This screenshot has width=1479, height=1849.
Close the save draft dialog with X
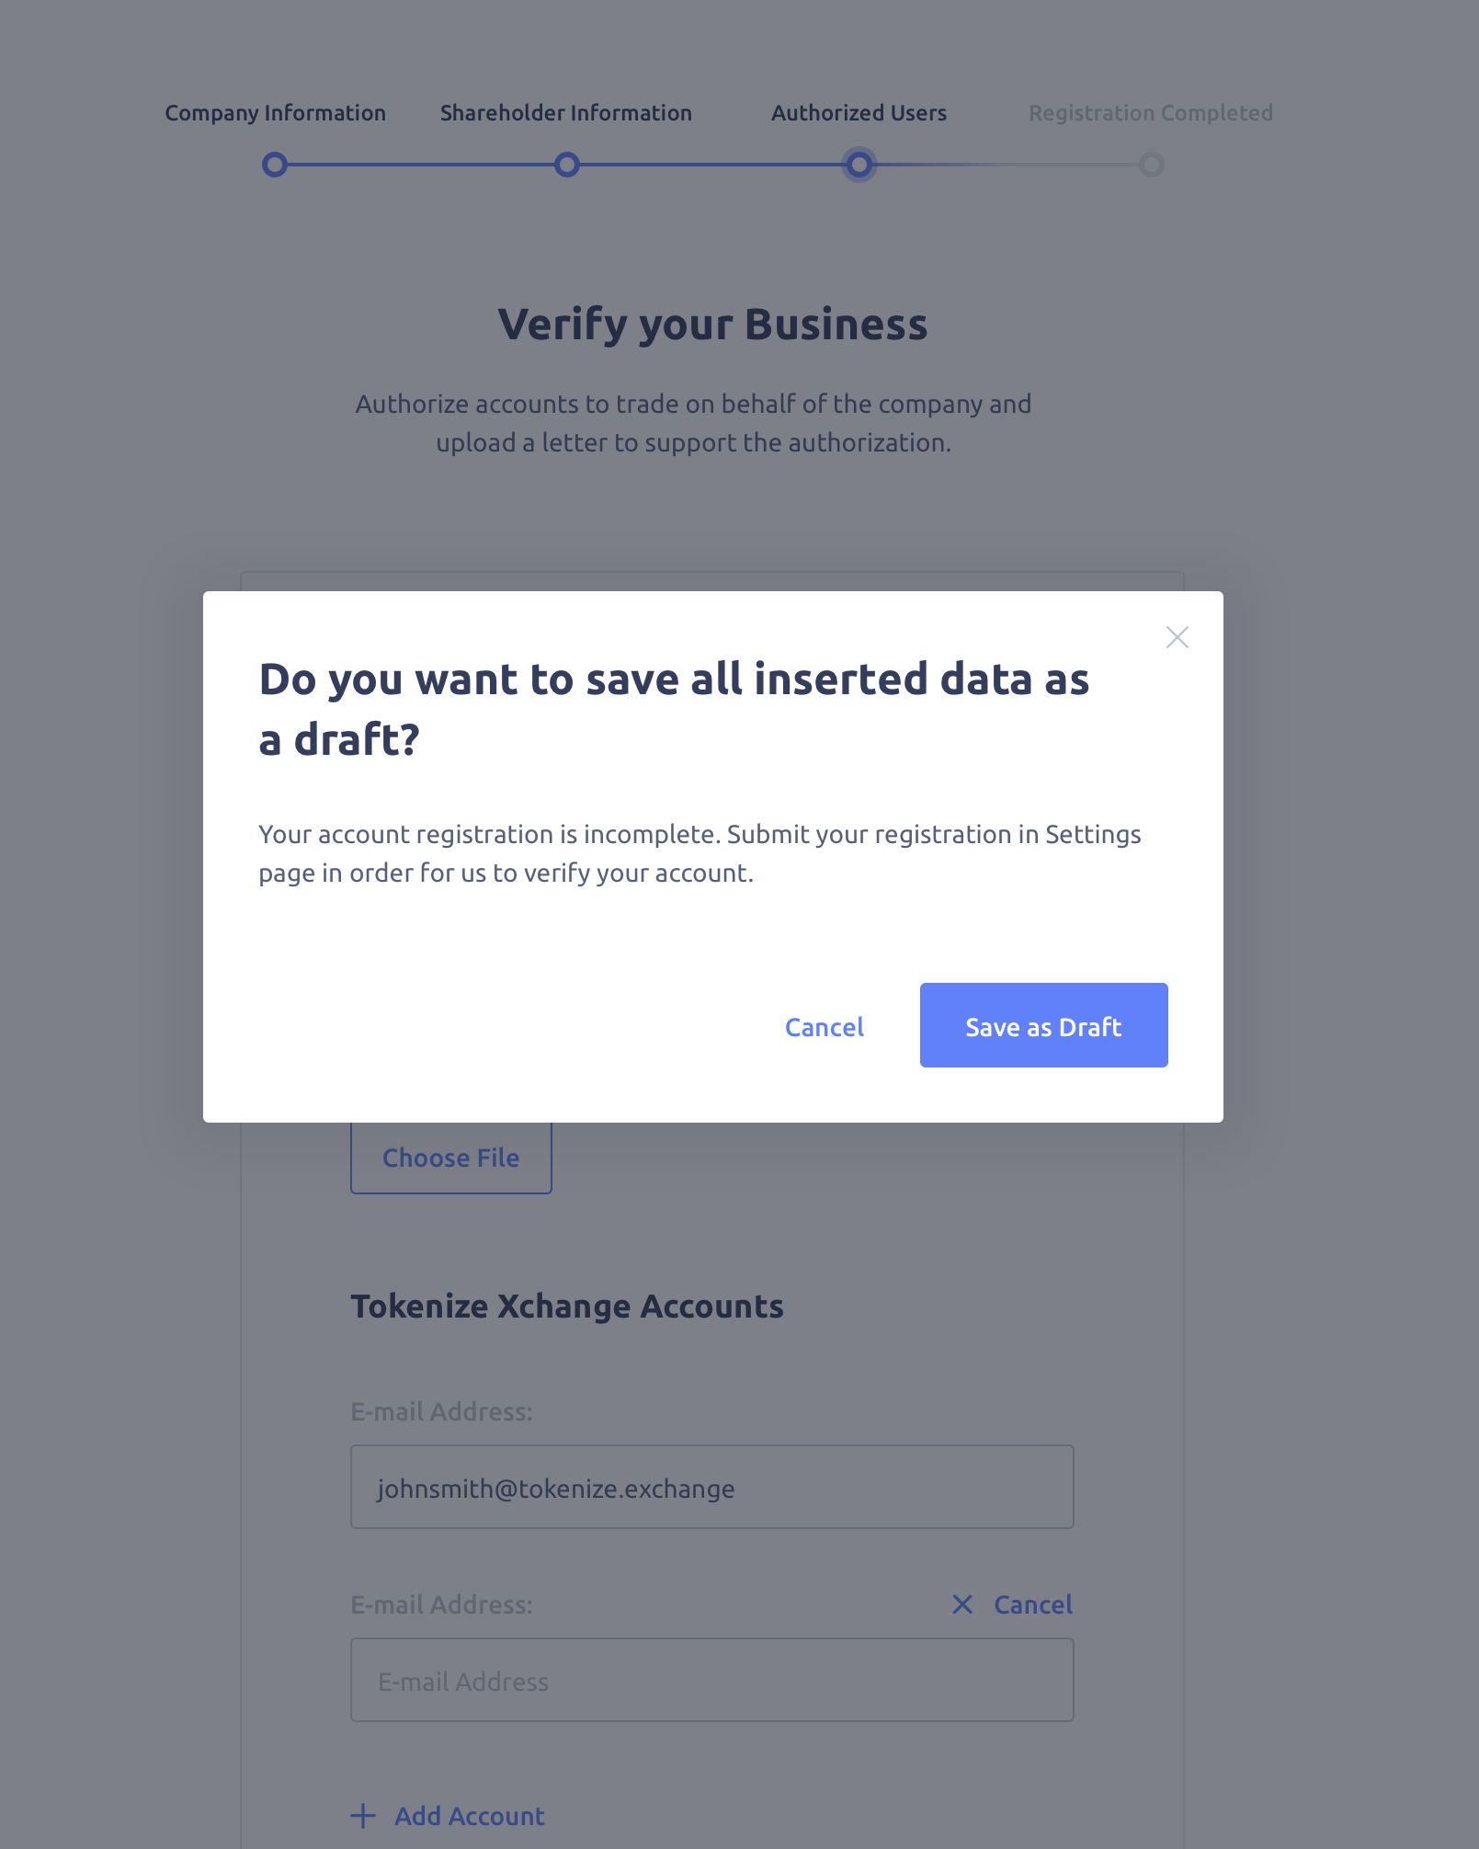pyautogui.click(x=1177, y=637)
